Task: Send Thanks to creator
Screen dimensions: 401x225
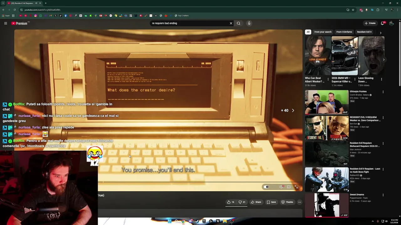Action: coord(287,202)
